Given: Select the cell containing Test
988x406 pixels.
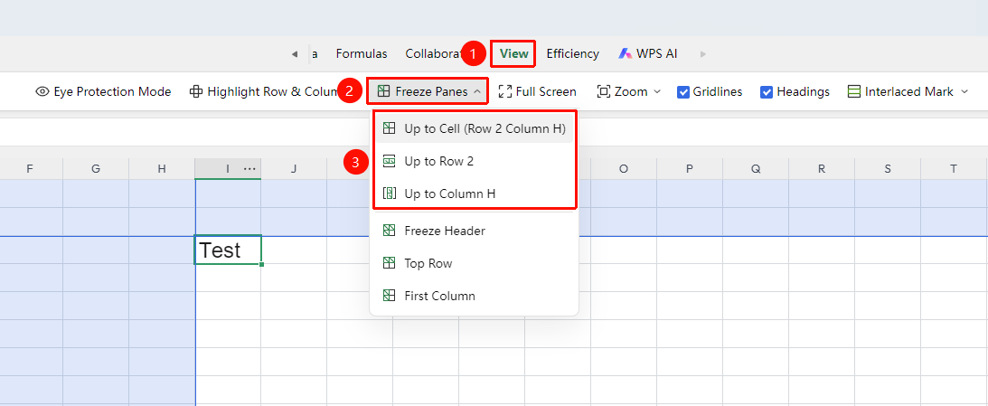Looking at the screenshot, I should click(x=228, y=250).
